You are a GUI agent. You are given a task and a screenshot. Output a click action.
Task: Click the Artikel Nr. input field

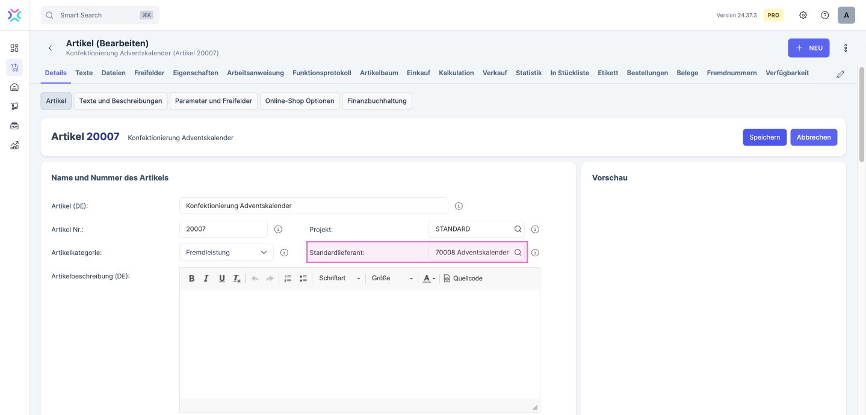pyautogui.click(x=223, y=229)
